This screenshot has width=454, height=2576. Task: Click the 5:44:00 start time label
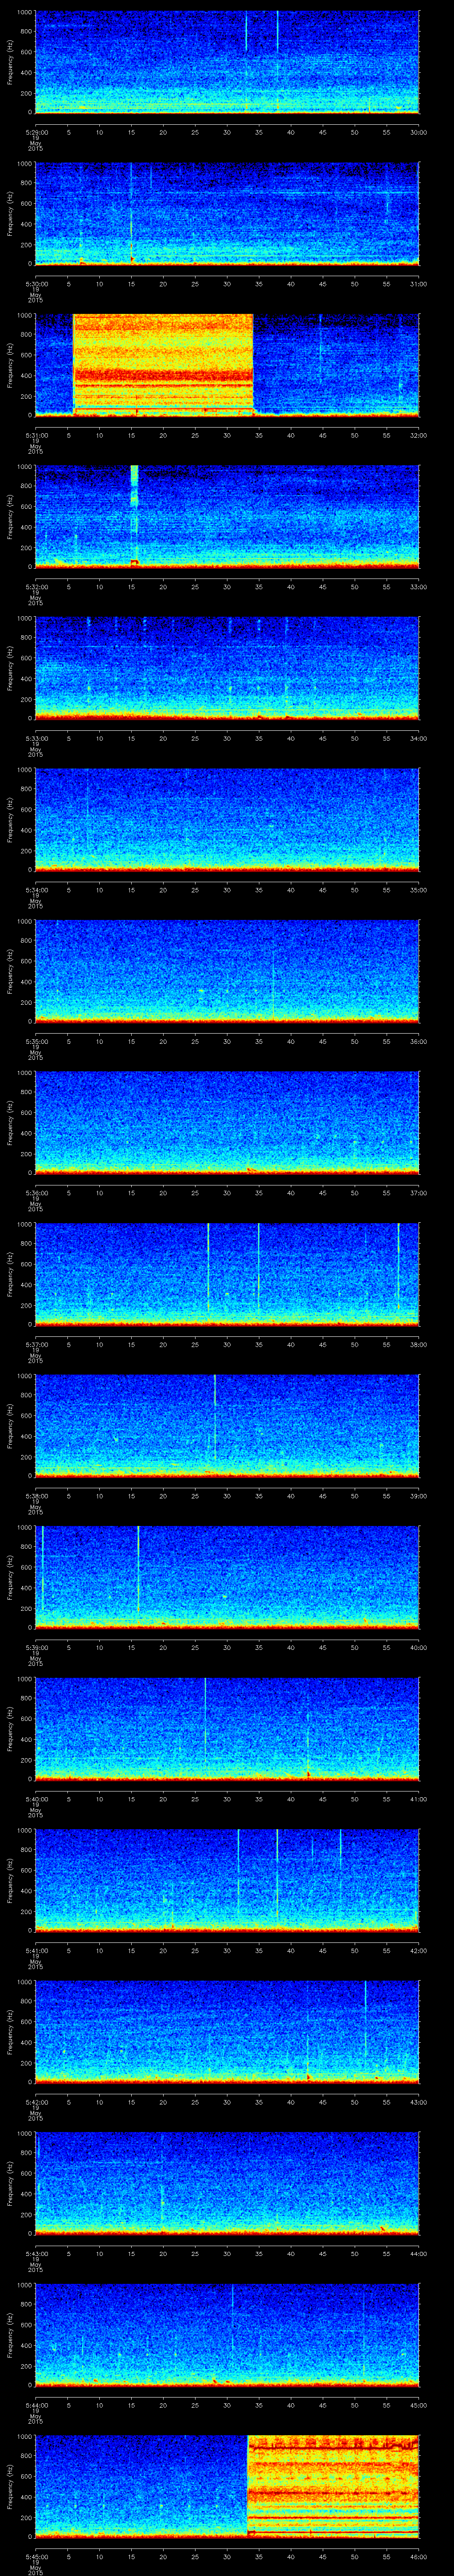click(36, 2405)
